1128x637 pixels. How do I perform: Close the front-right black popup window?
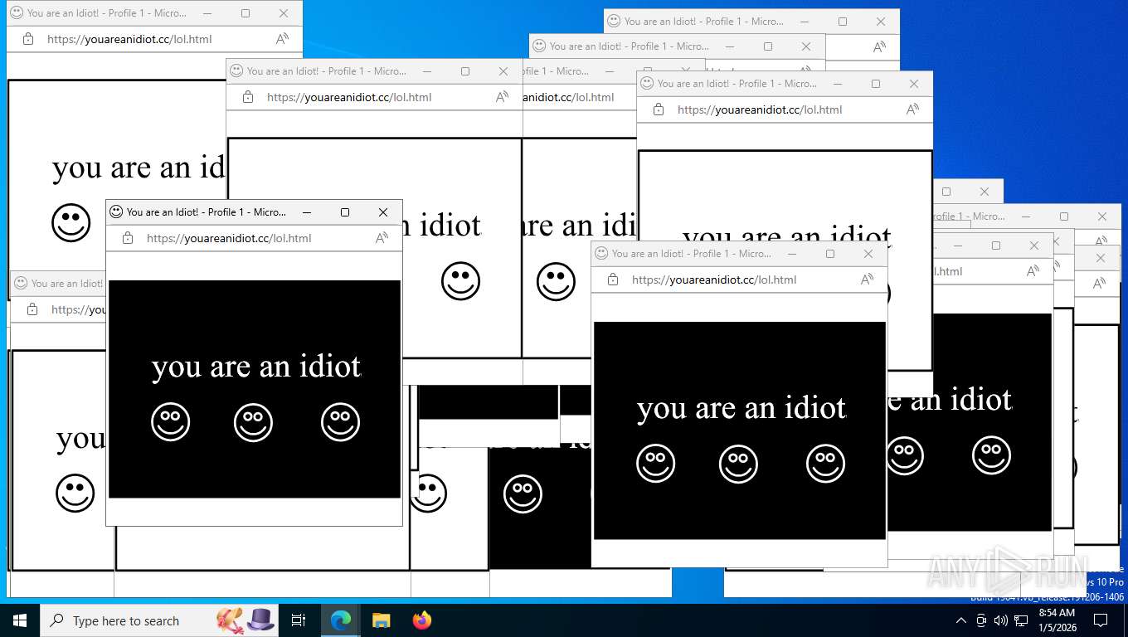tap(868, 254)
